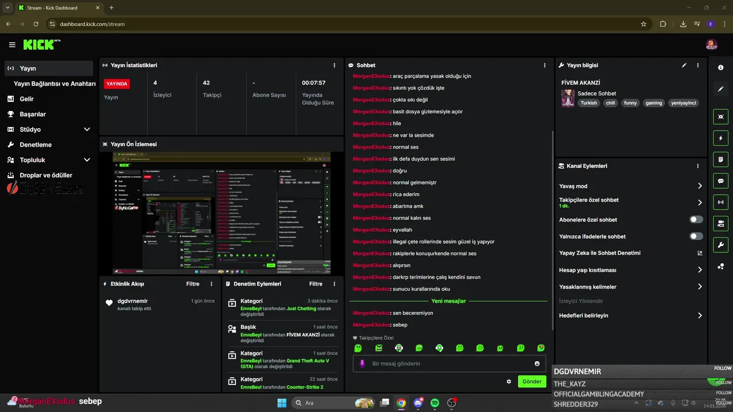
Task: Expand the Stüdyo sidebar section
Action: tap(49, 129)
